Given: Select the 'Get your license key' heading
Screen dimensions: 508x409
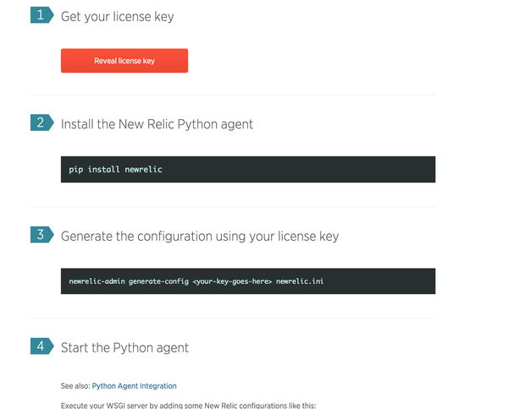Looking at the screenshot, I should (118, 17).
